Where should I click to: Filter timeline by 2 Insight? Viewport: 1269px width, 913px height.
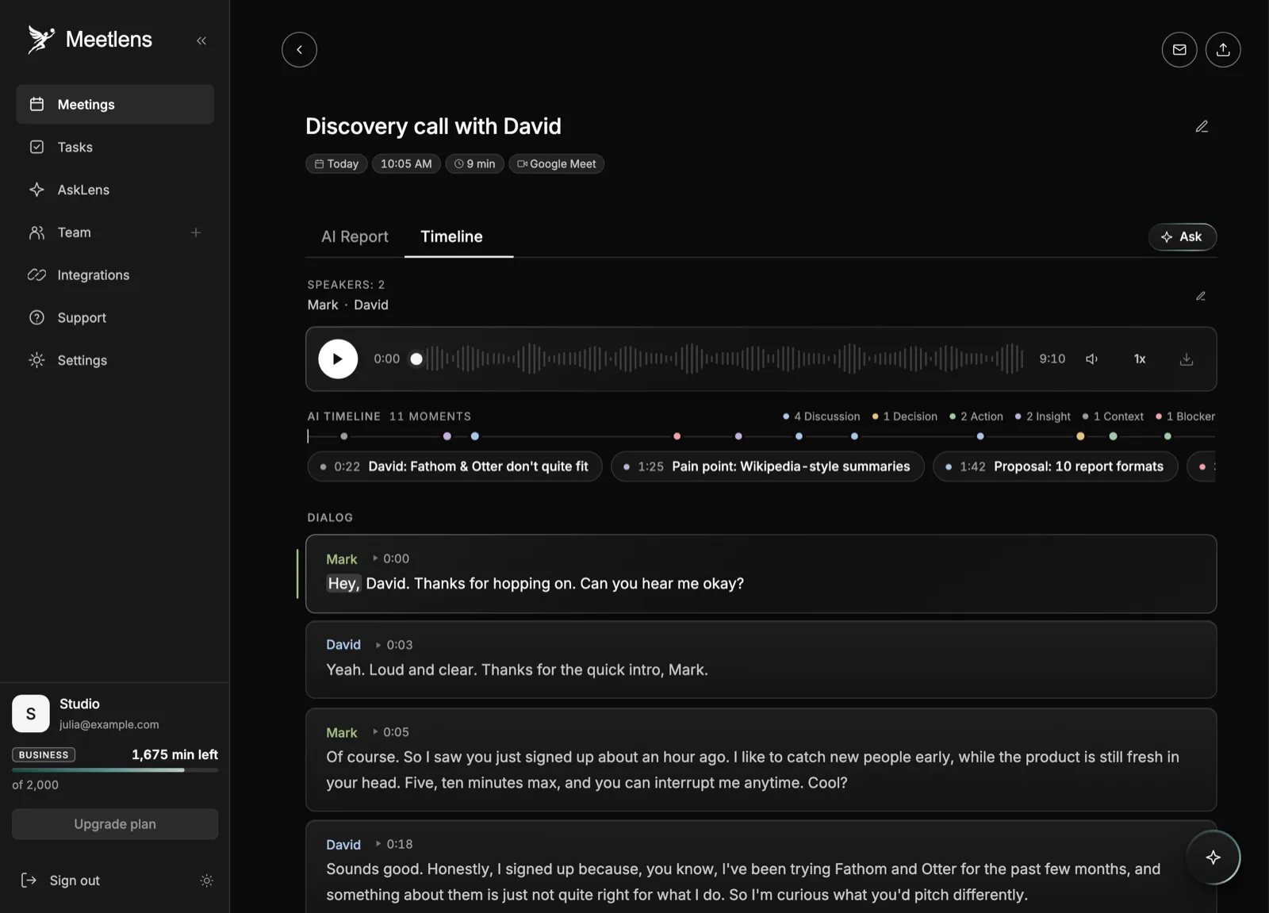click(1042, 416)
